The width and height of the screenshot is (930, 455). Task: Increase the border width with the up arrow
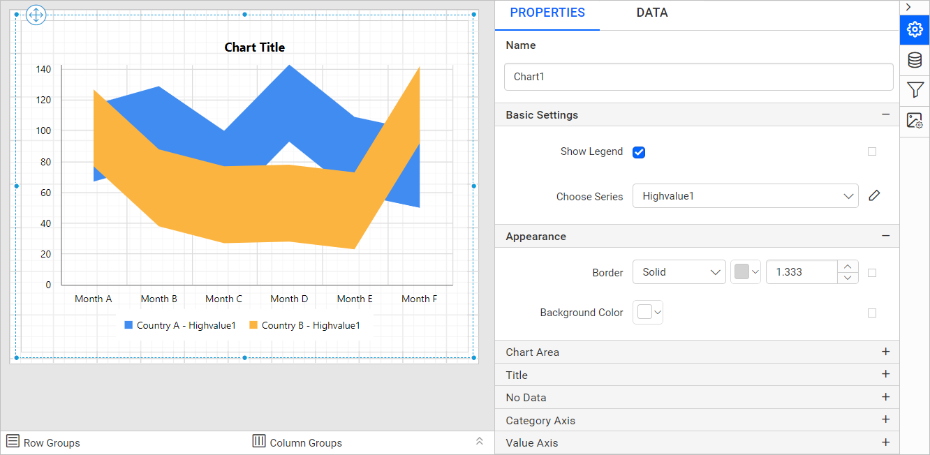click(x=848, y=267)
